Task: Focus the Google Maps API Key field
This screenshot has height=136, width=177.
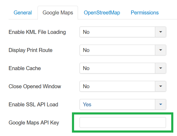Action: (x=123, y=123)
